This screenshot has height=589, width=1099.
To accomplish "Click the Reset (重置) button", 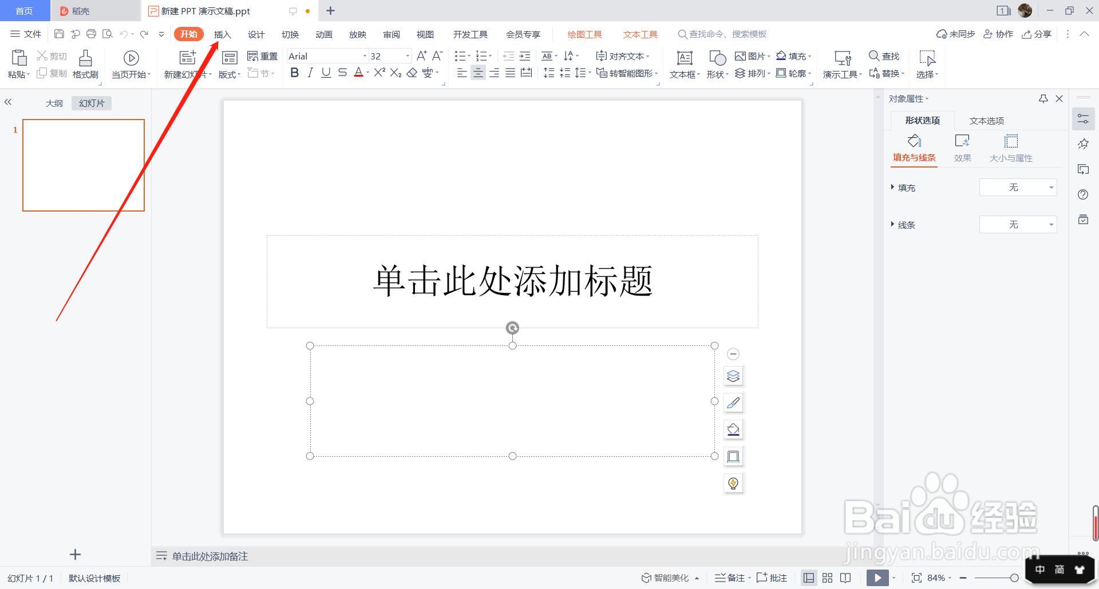I will pyautogui.click(x=262, y=56).
